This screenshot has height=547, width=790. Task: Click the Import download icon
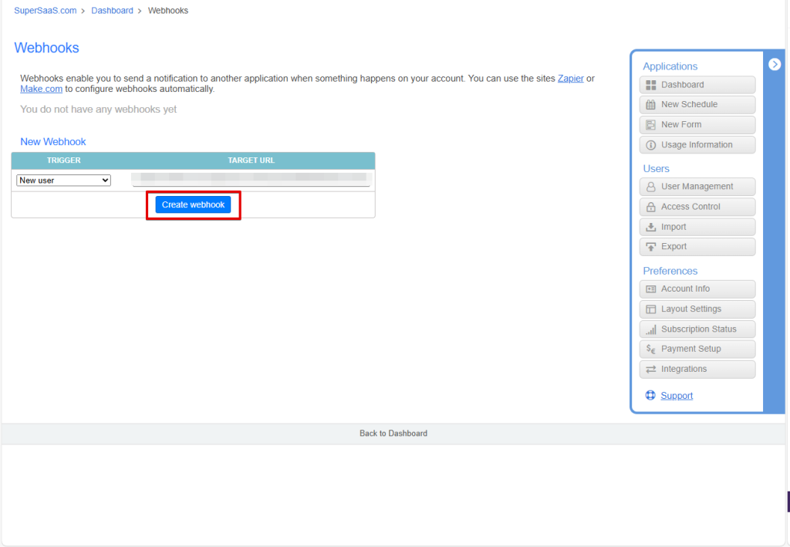pos(650,227)
